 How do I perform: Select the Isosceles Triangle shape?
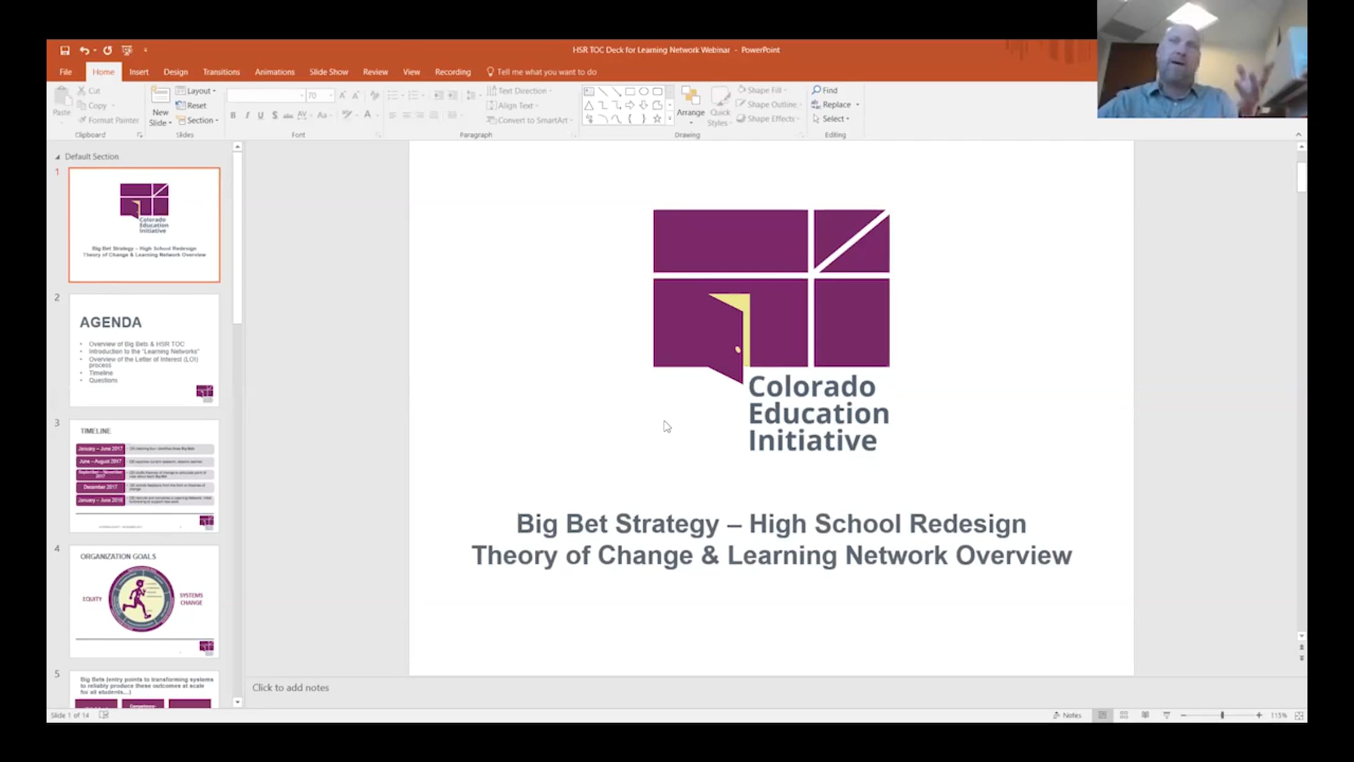coord(589,105)
